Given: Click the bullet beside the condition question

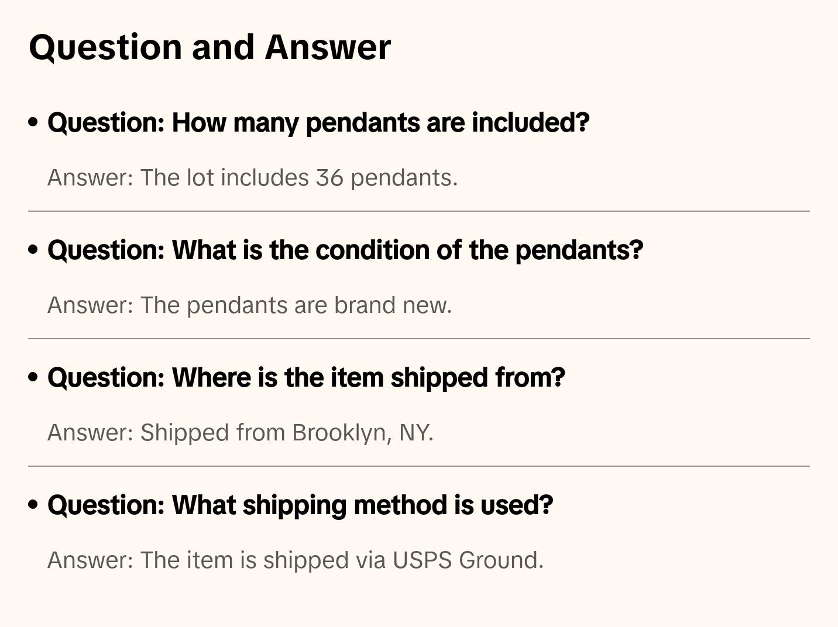Looking at the screenshot, I should pyautogui.click(x=33, y=250).
